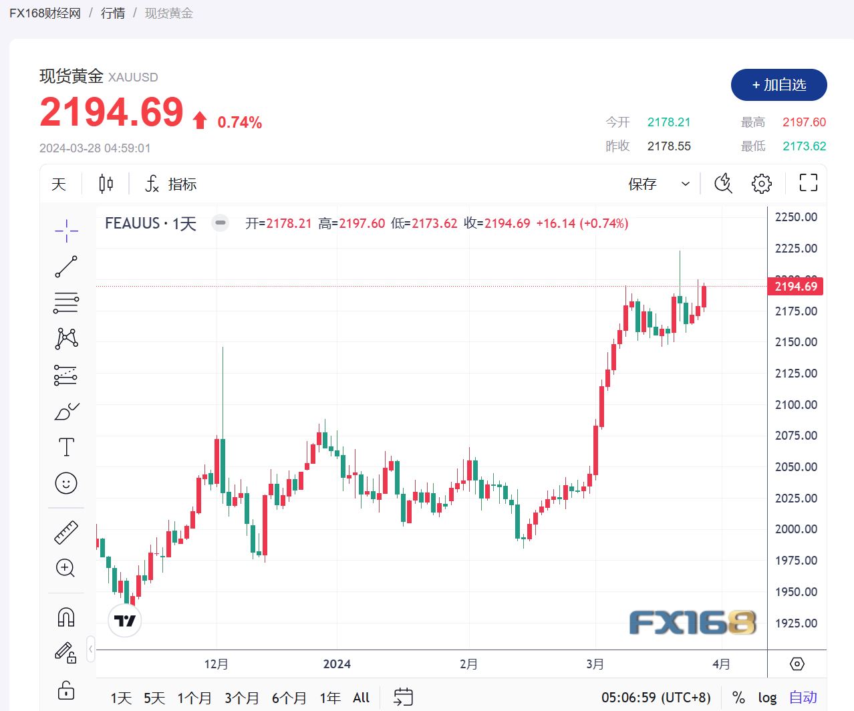
Task: Collapse the drawing toolbar with the side chevron
Action: [92, 648]
